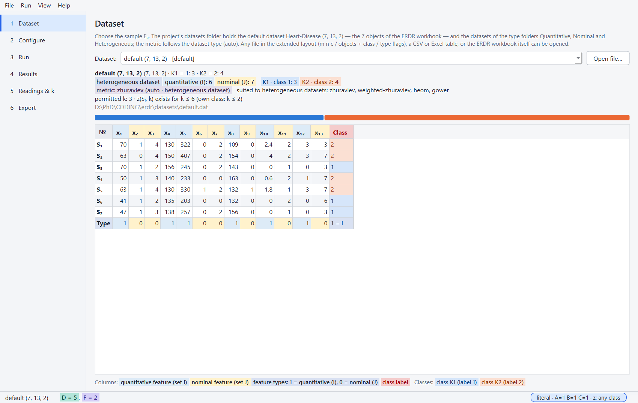Select row header S₄

pos(104,178)
